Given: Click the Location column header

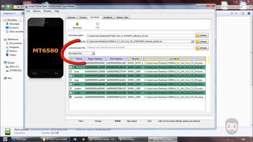Looking at the screenshot, I should pos(175,59).
